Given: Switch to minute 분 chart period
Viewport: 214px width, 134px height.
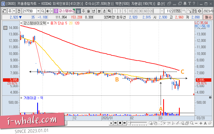Looking at the screenshot, I should tap(99, 11).
